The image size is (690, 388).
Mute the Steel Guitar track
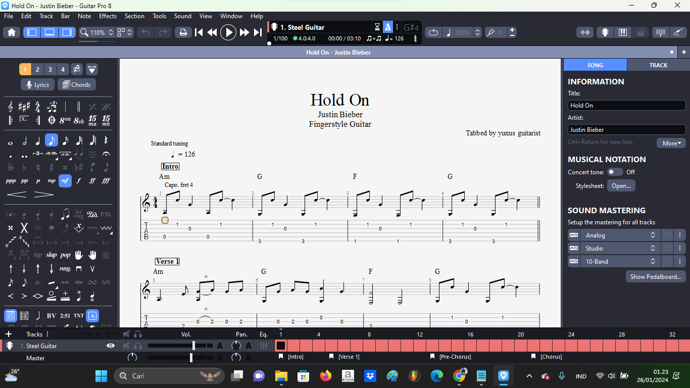pyautogui.click(x=127, y=346)
